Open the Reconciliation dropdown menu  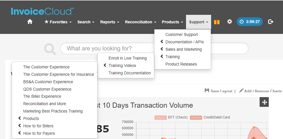[140, 22]
